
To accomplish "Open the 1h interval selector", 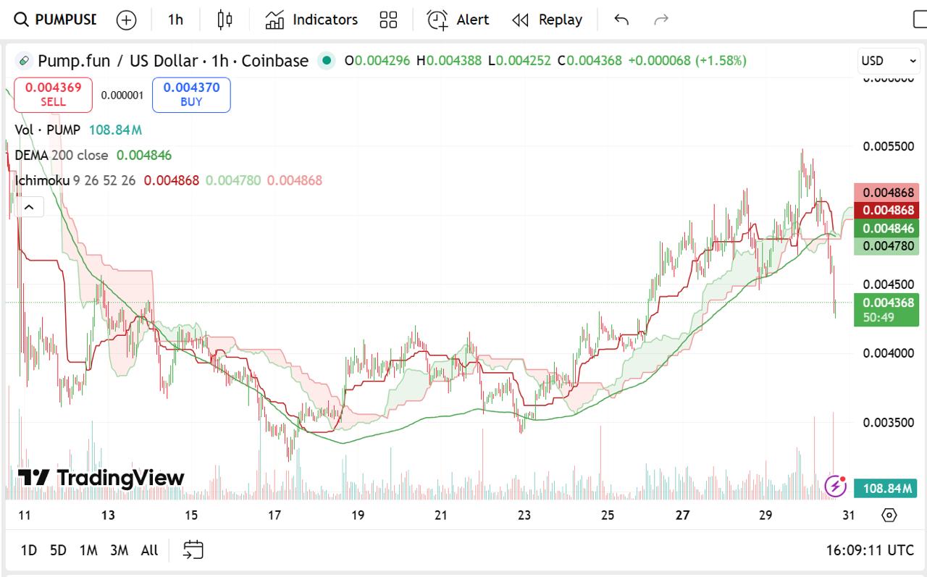I will click(x=175, y=20).
